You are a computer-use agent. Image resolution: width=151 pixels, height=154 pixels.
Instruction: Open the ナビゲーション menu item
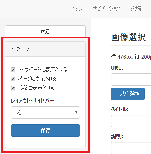(107, 8)
